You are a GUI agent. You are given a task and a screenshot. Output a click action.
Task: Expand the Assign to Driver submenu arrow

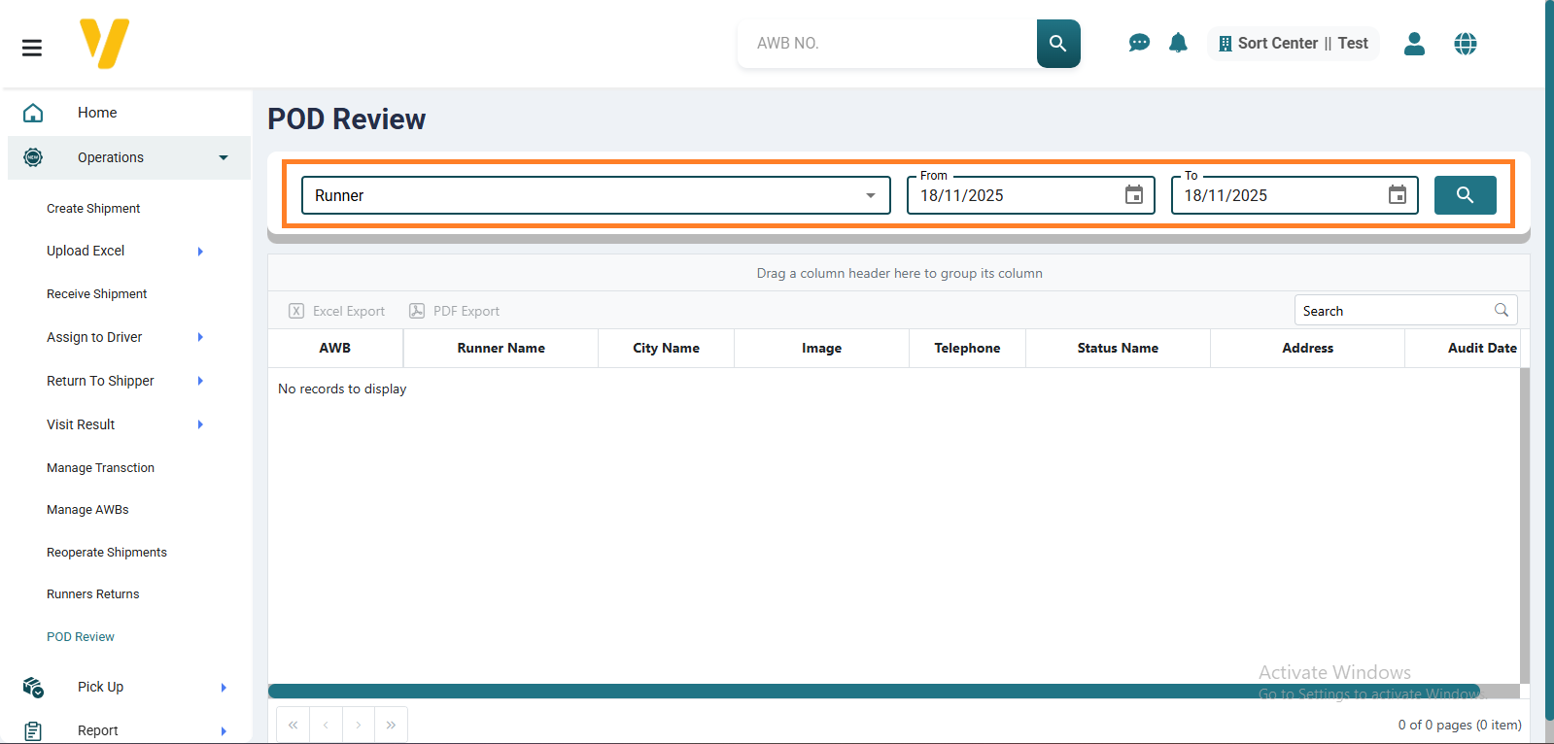click(x=200, y=337)
